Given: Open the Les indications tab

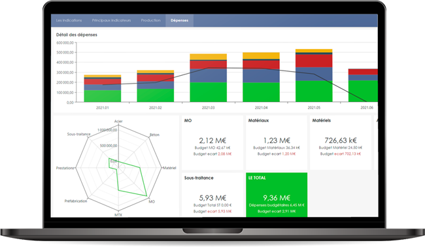Looking at the screenshot, I should pos(69,20).
